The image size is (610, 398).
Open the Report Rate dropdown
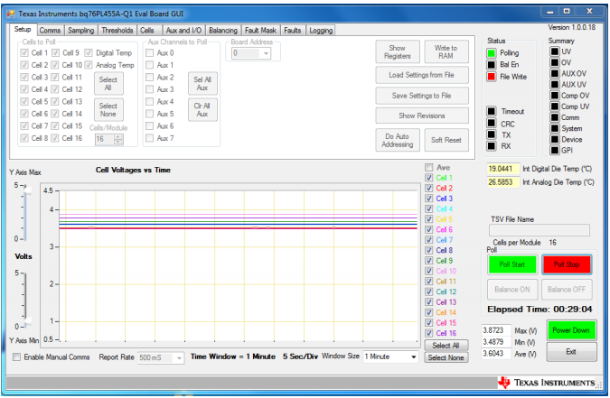(x=179, y=357)
